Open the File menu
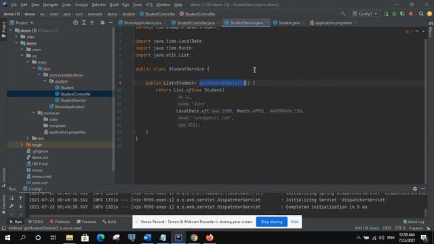 [x=14, y=5]
